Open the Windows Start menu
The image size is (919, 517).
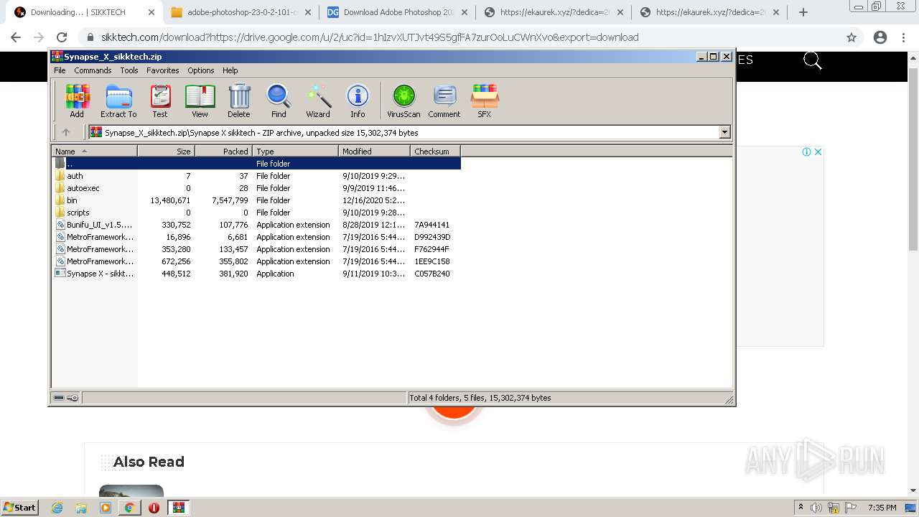pyautogui.click(x=19, y=507)
